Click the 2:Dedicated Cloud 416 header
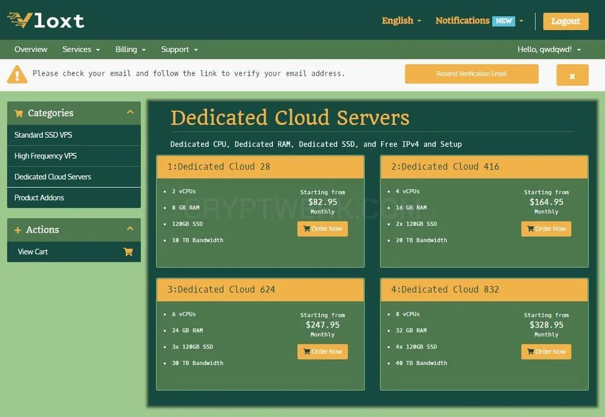 [x=484, y=167]
